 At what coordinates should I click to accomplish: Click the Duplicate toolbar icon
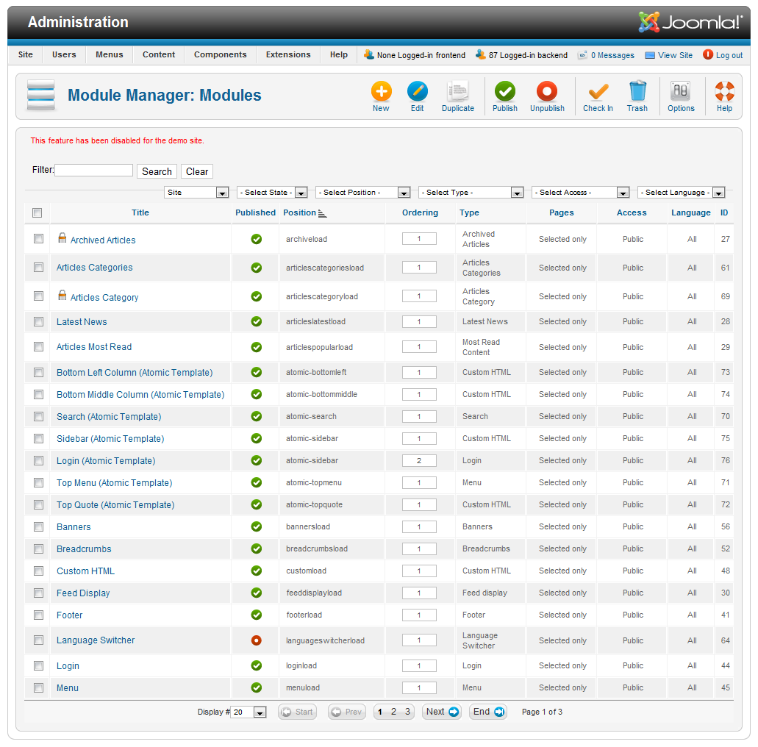[457, 92]
